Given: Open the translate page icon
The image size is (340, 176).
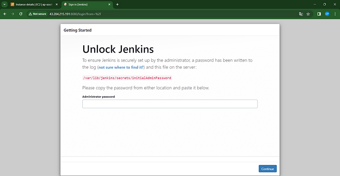Looking at the screenshot, I should 301,14.
